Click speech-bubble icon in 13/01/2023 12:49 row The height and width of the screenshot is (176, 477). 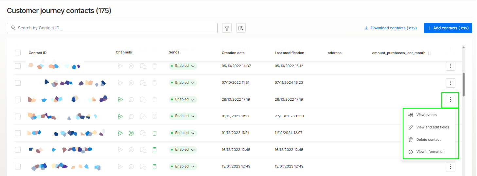[x=131, y=167]
